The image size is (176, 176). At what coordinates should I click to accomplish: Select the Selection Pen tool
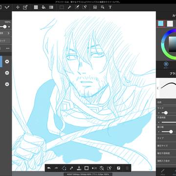coord(77,7)
